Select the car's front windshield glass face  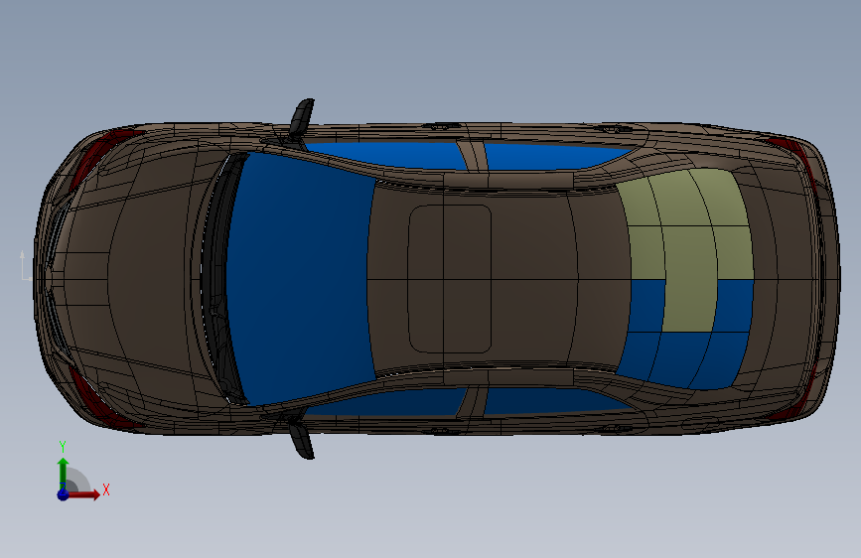point(299,277)
